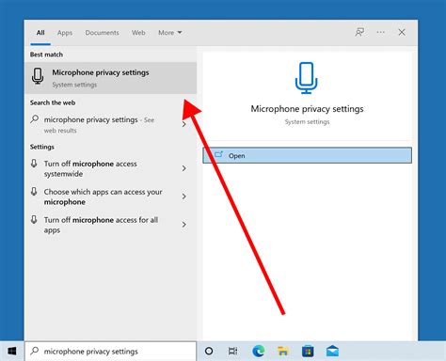Click mic icon beside Choose which apps
446x361 pixels.
34,191
